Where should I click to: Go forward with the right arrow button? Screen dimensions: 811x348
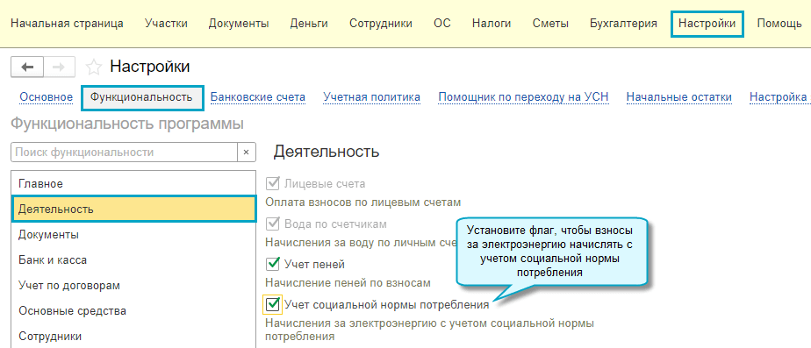59,67
